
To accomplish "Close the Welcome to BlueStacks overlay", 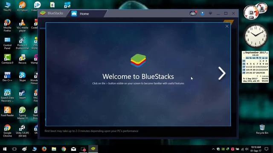I will tap(227, 26).
